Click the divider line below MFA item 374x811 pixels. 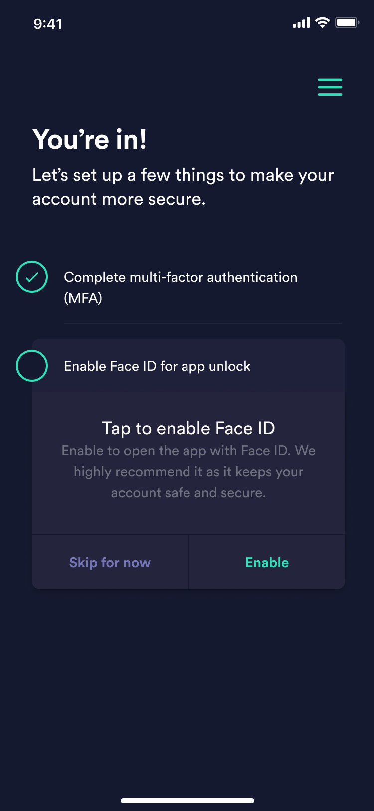(x=202, y=323)
